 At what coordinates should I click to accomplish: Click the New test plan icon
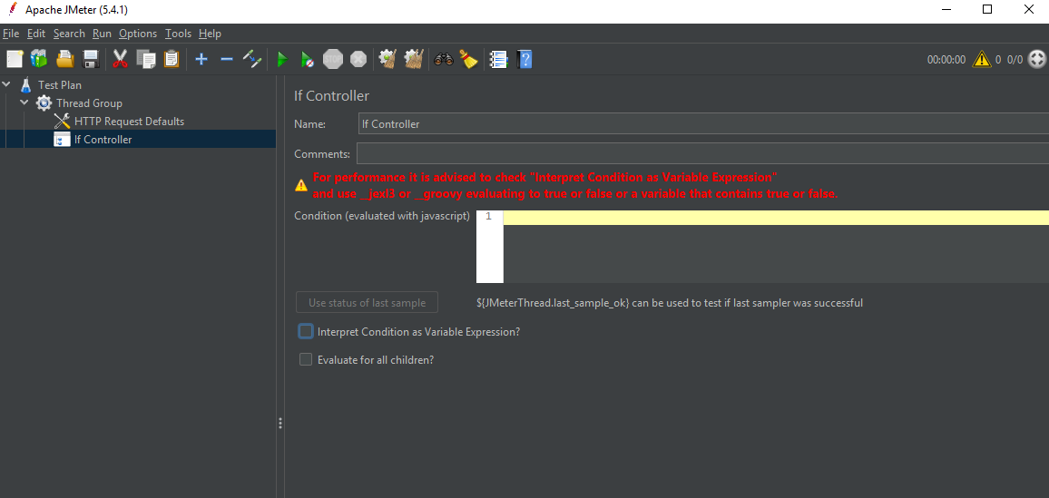[x=15, y=60]
